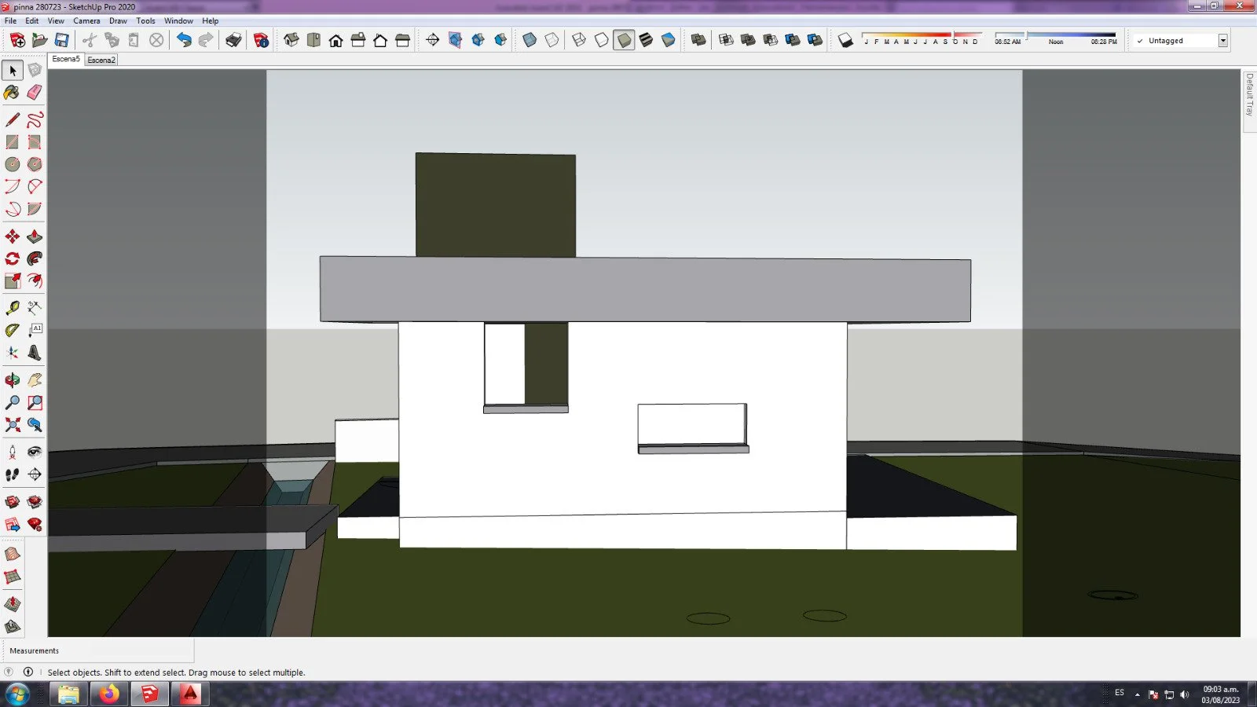Click the Outer Shell solid tool

(x=698, y=40)
